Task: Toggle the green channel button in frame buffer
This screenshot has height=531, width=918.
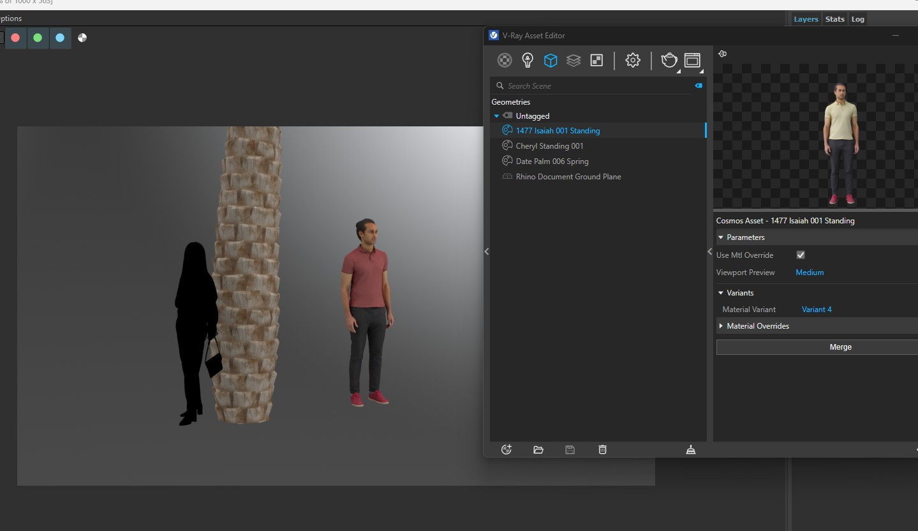Action: point(38,38)
